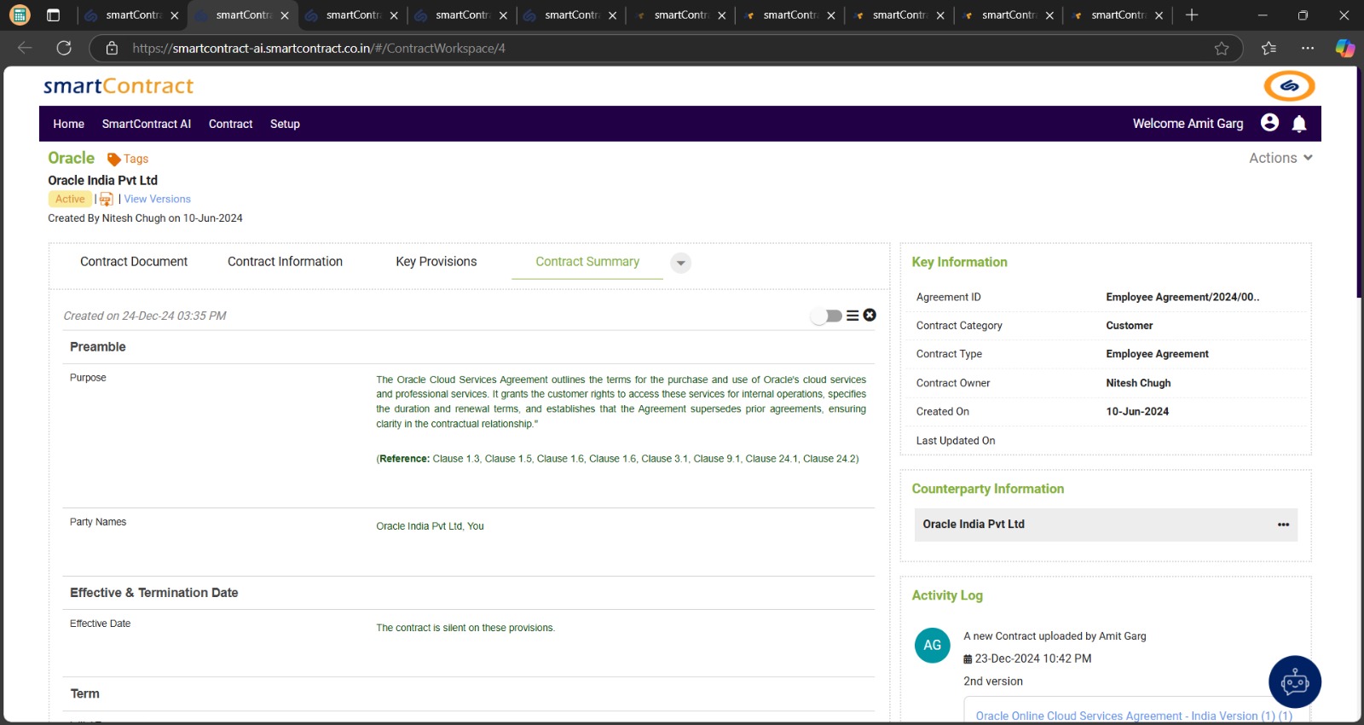Launch the Copilot sidebar icon
The height and width of the screenshot is (725, 1364).
coord(1345,48)
